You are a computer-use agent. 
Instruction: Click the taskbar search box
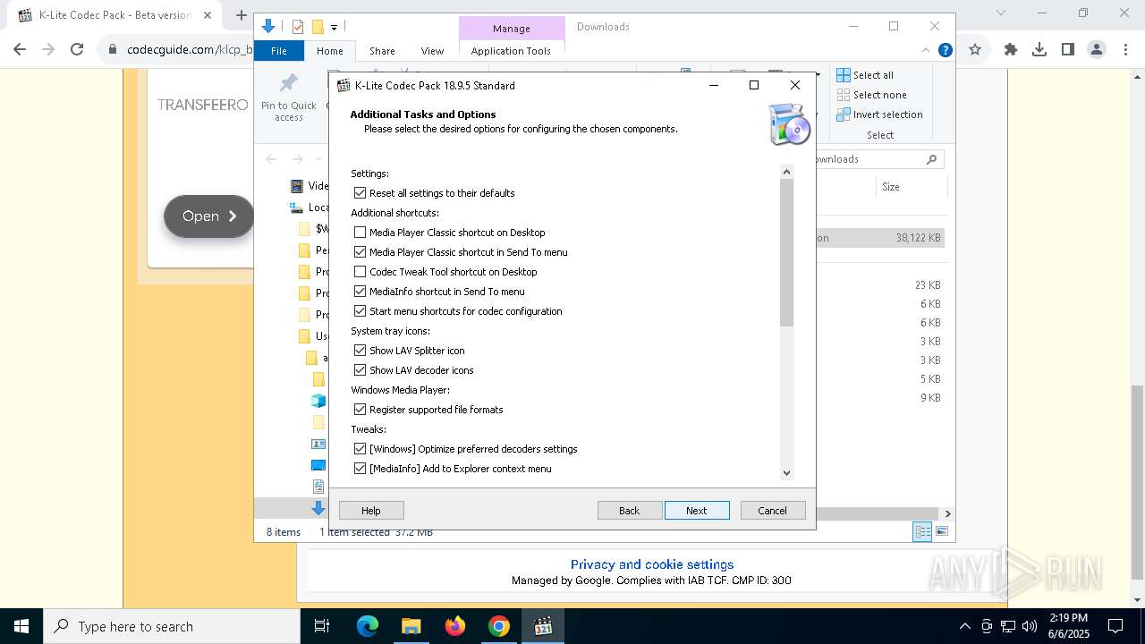click(x=172, y=626)
